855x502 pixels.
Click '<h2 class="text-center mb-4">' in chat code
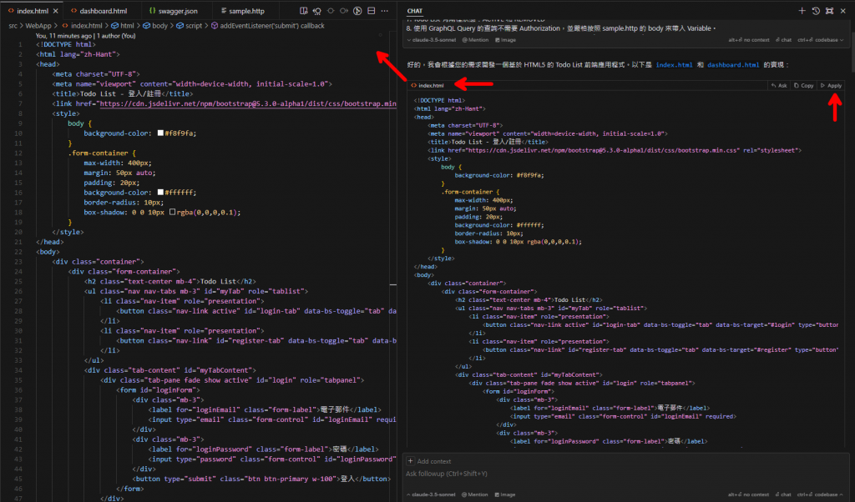(x=504, y=299)
